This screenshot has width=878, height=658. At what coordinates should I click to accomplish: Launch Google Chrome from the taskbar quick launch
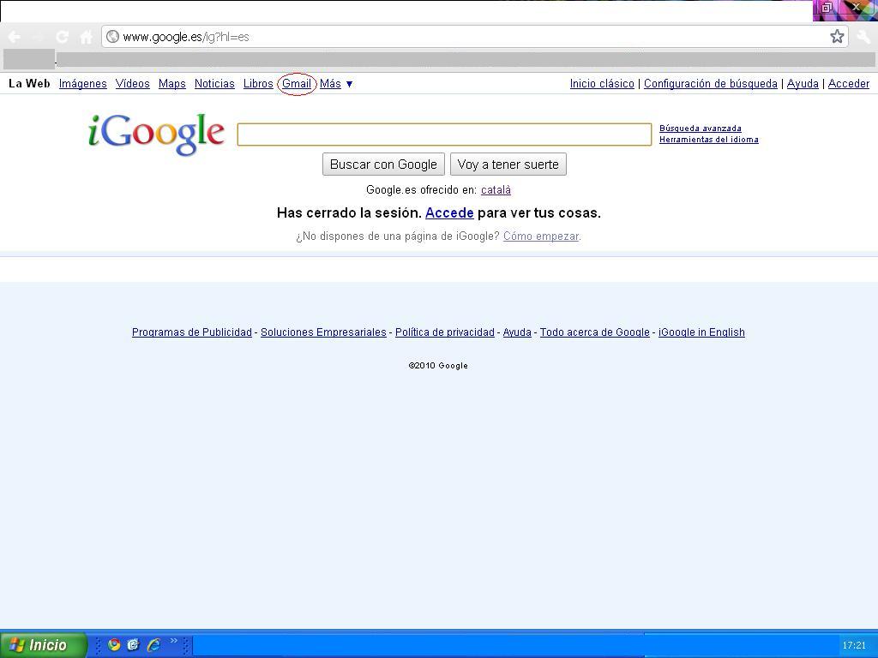[114, 644]
